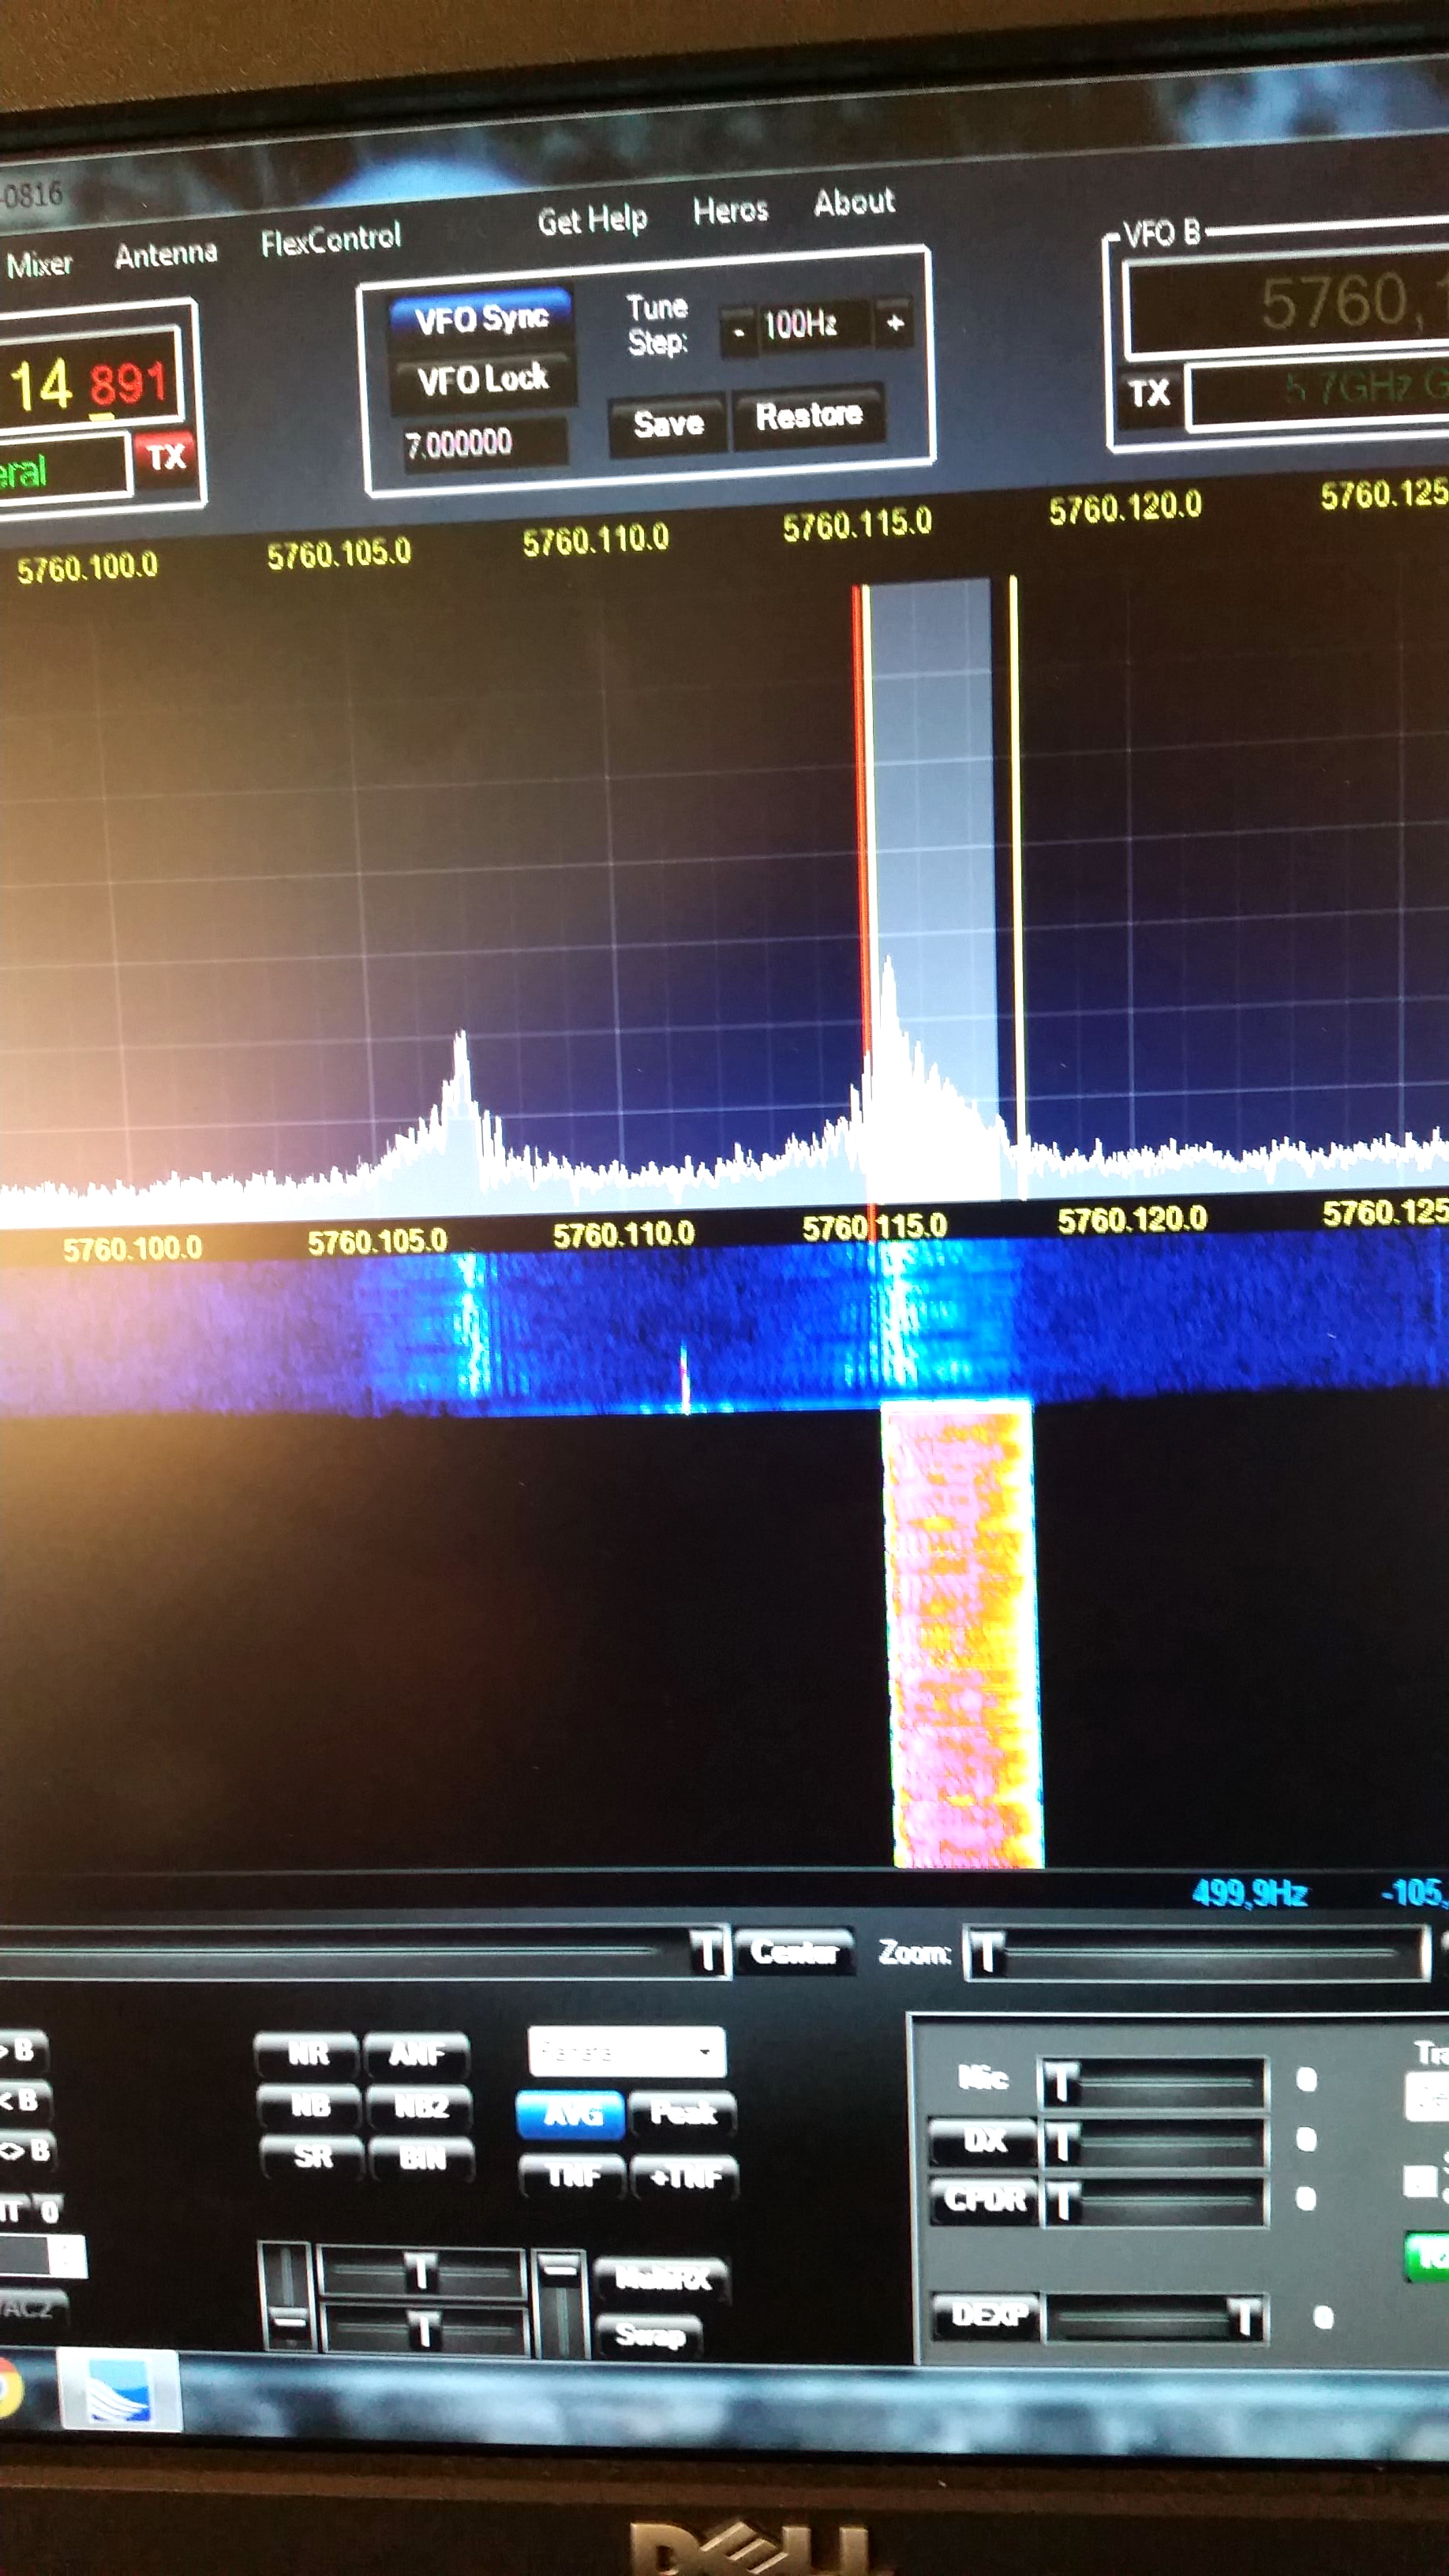Adjust the vertical slider beside MultiRX button

pyautogui.click(x=559, y=2302)
